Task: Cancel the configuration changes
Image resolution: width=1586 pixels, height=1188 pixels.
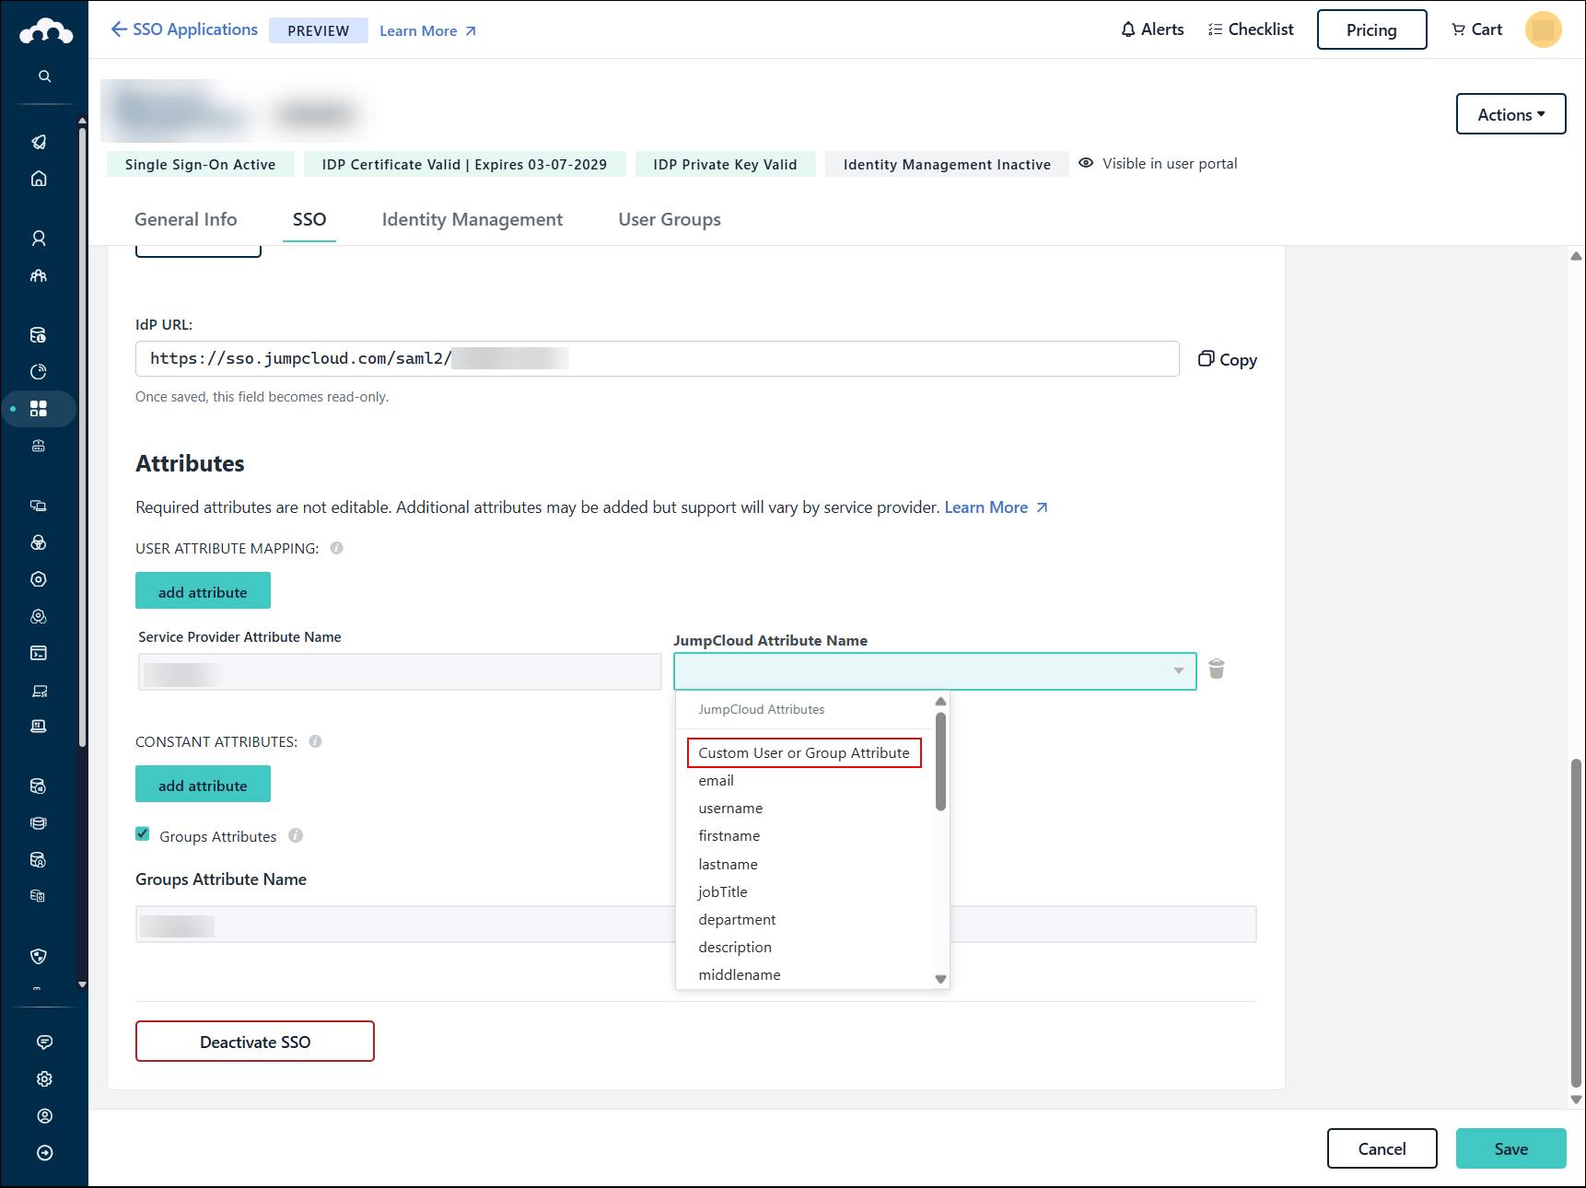Action: [1382, 1148]
